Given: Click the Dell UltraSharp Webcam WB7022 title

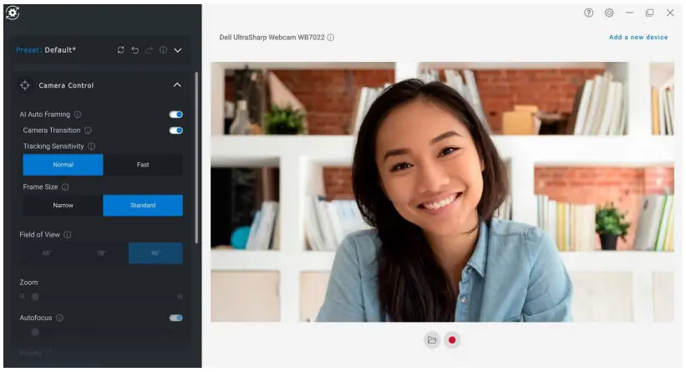Looking at the screenshot, I should [272, 38].
